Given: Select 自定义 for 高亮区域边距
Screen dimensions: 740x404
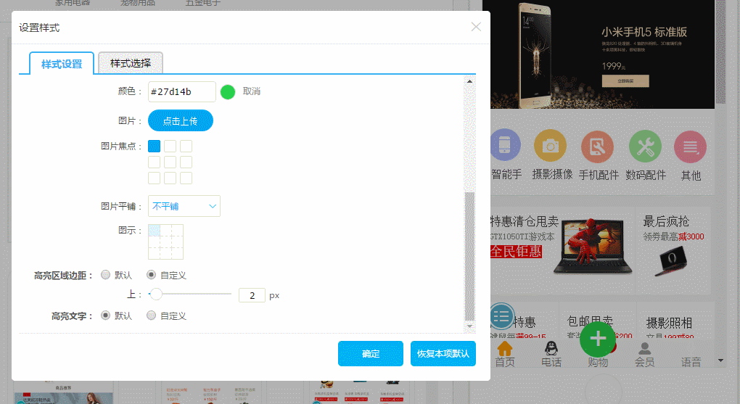Looking at the screenshot, I should pos(152,275).
